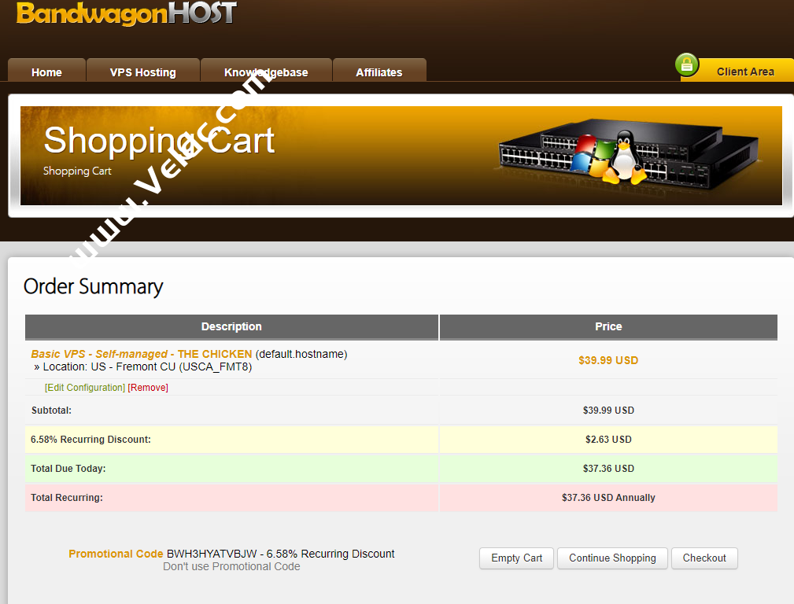Click the Price column header
794x604 pixels.
[x=608, y=326]
